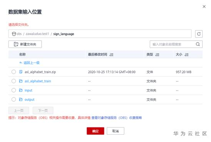Close the dataset input location dialog
Viewport: 211px width, 142px height.
coord(204,7)
